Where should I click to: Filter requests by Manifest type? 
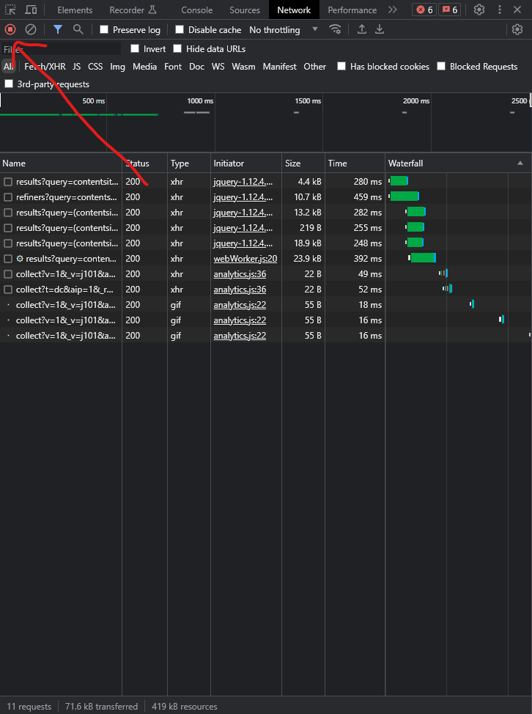tap(279, 67)
